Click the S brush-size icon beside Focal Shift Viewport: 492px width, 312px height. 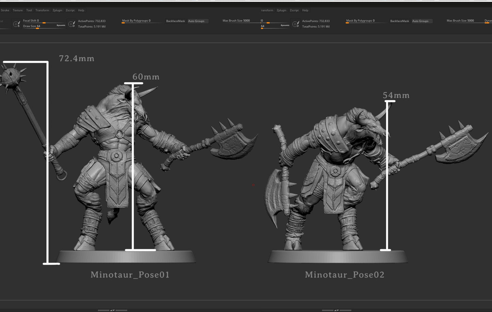tap(16, 24)
